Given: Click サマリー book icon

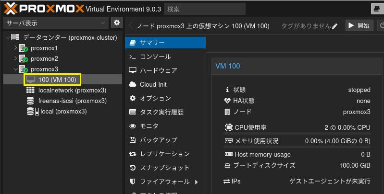Looking at the screenshot, I should 133,43.
